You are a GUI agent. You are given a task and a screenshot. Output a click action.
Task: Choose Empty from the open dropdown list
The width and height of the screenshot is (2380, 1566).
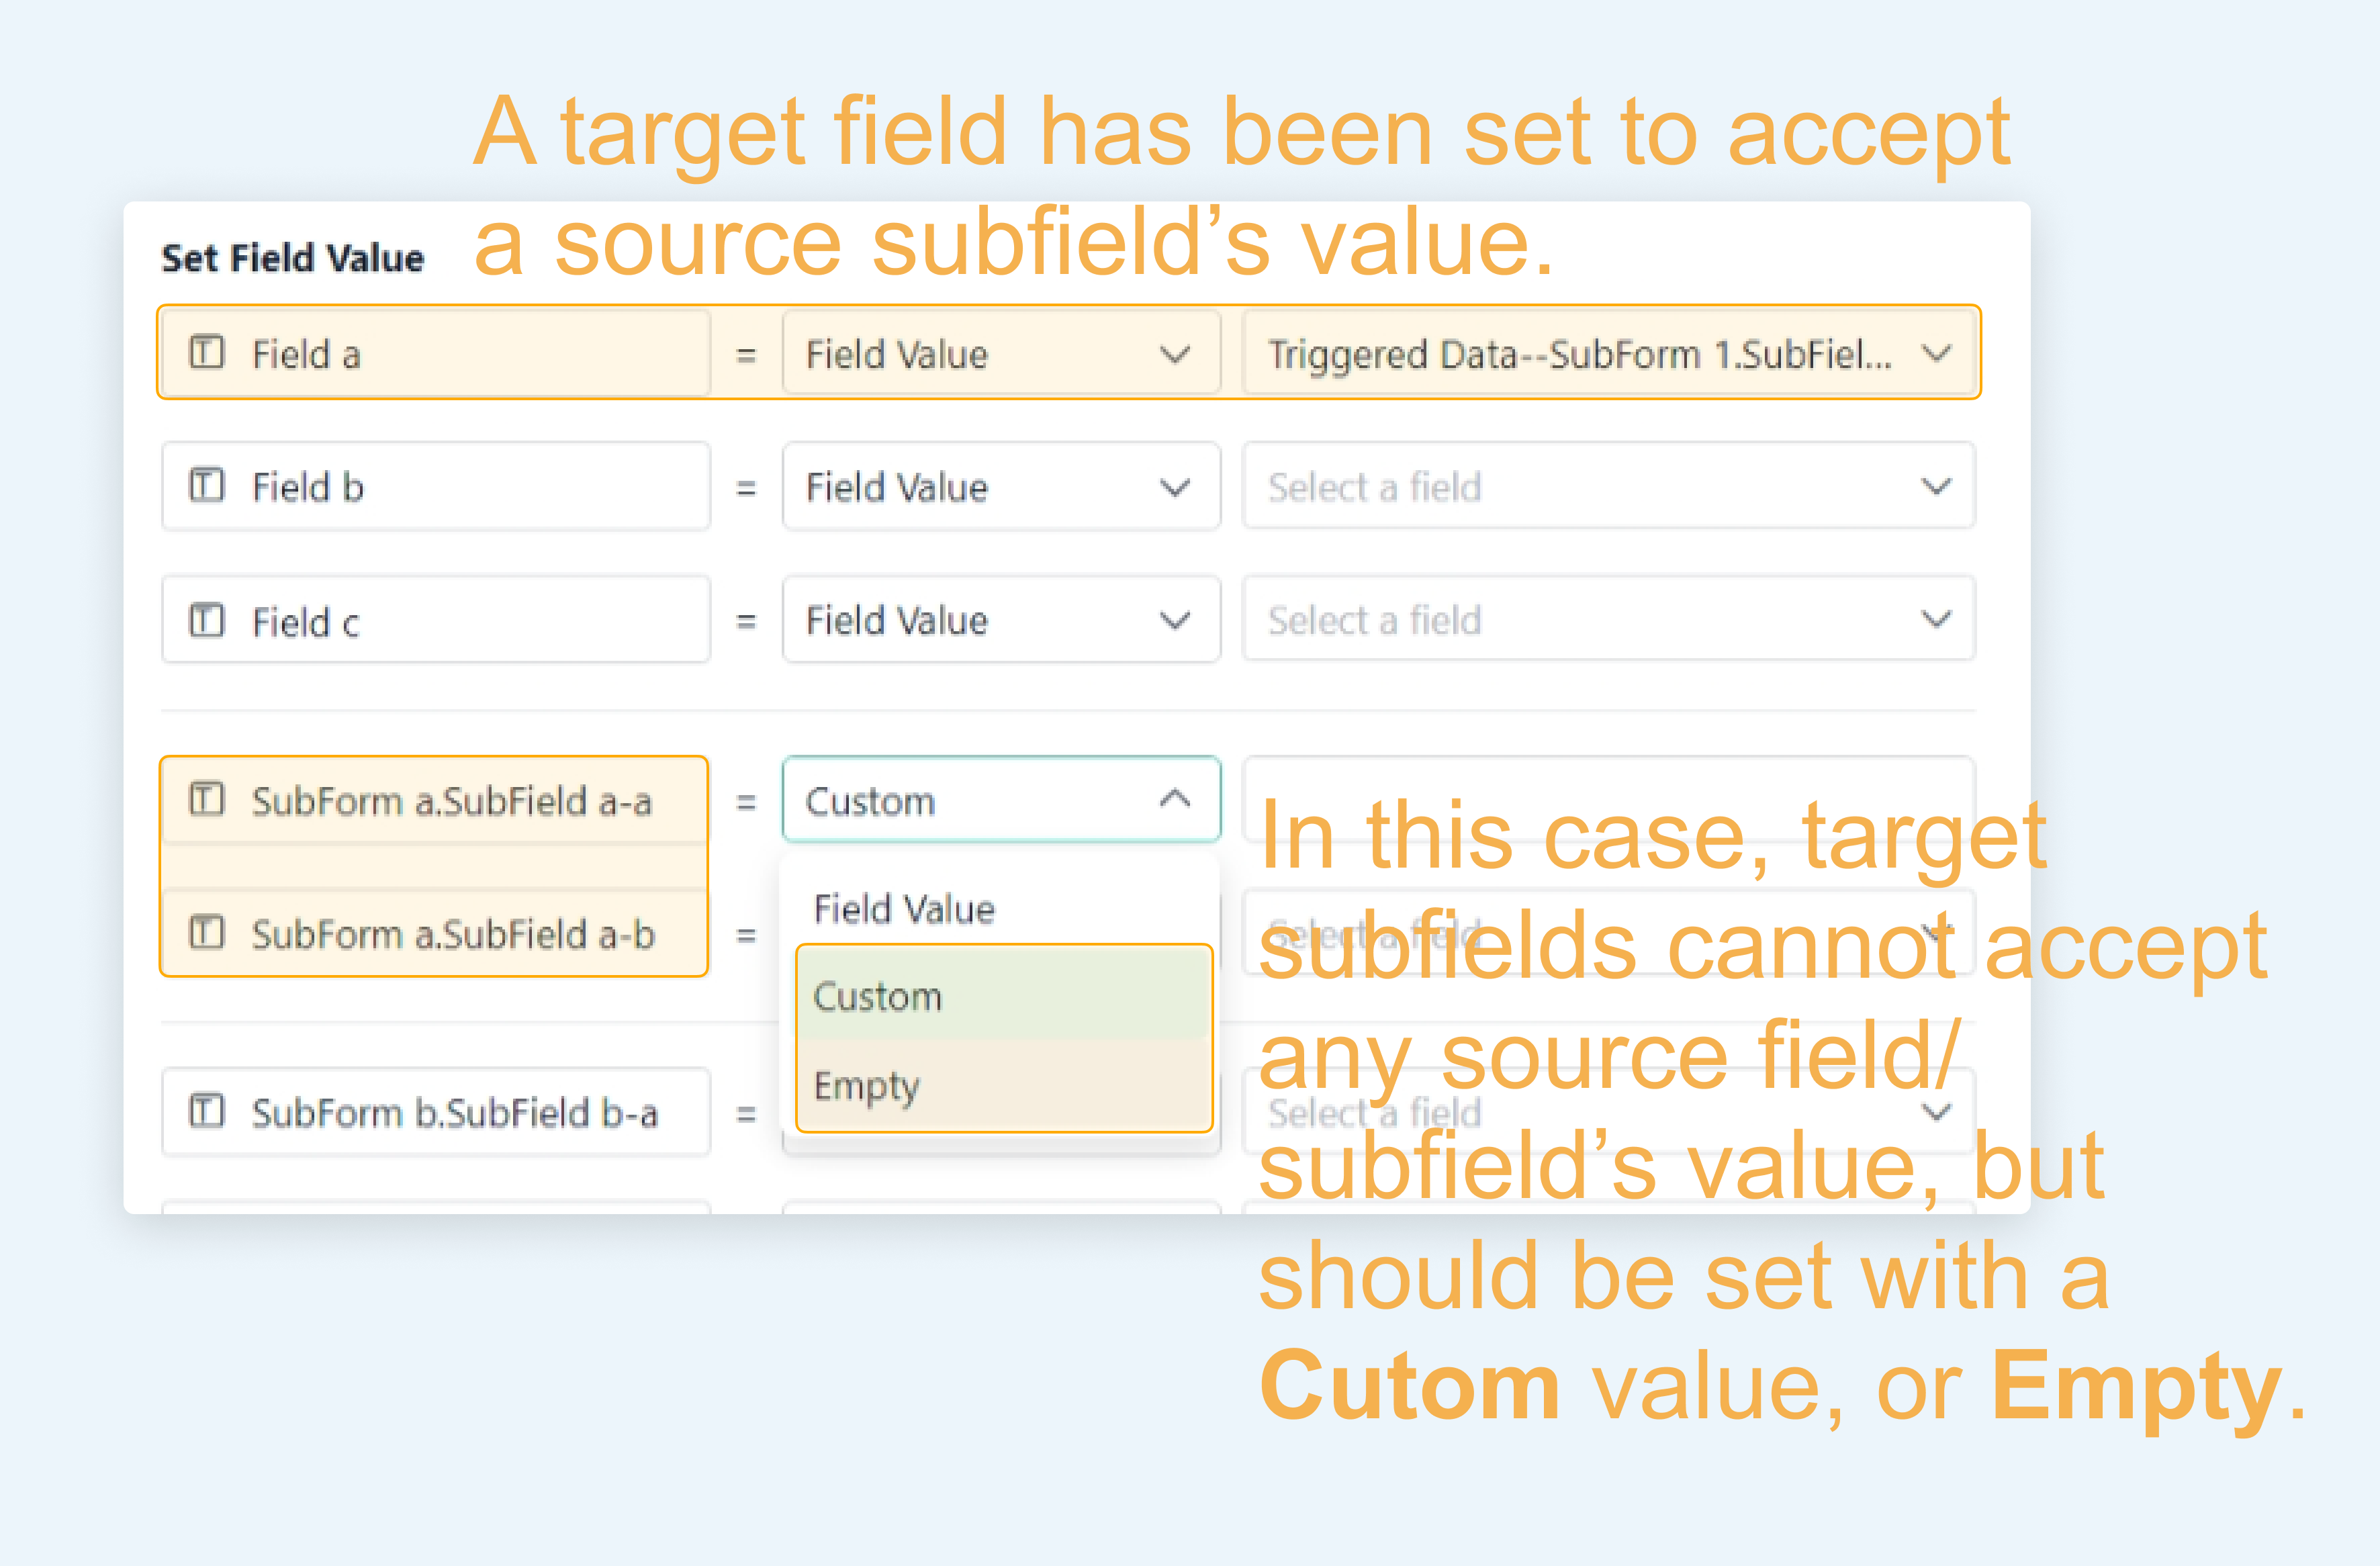click(x=867, y=1086)
